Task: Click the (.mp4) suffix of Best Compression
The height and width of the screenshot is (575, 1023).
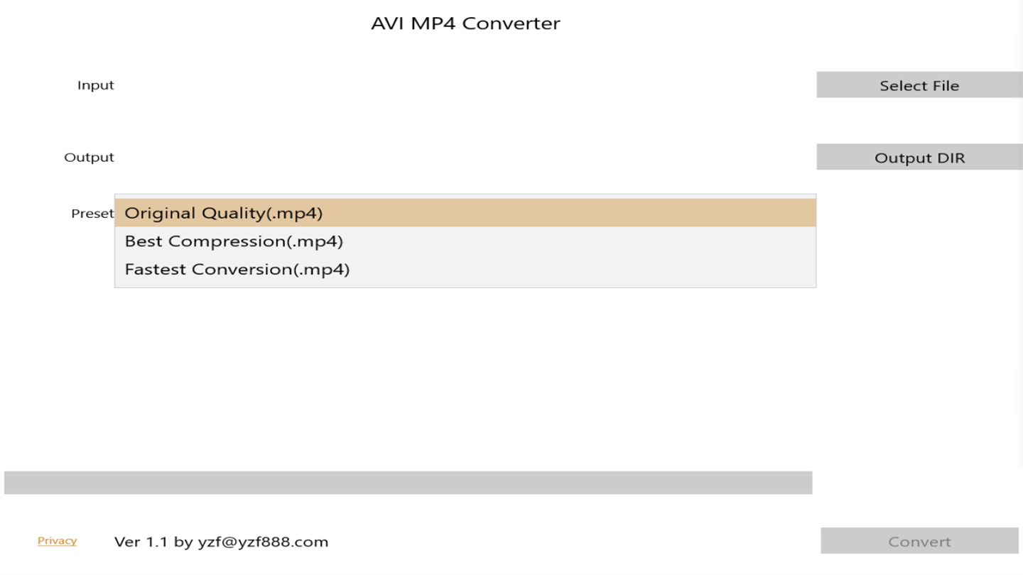Action: pos(315,241)
